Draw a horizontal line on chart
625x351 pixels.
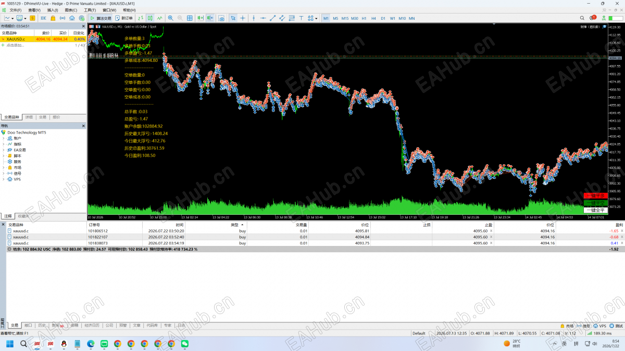(263, 18)
